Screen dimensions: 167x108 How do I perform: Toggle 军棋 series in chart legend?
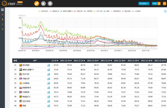[x=106, y=11]
